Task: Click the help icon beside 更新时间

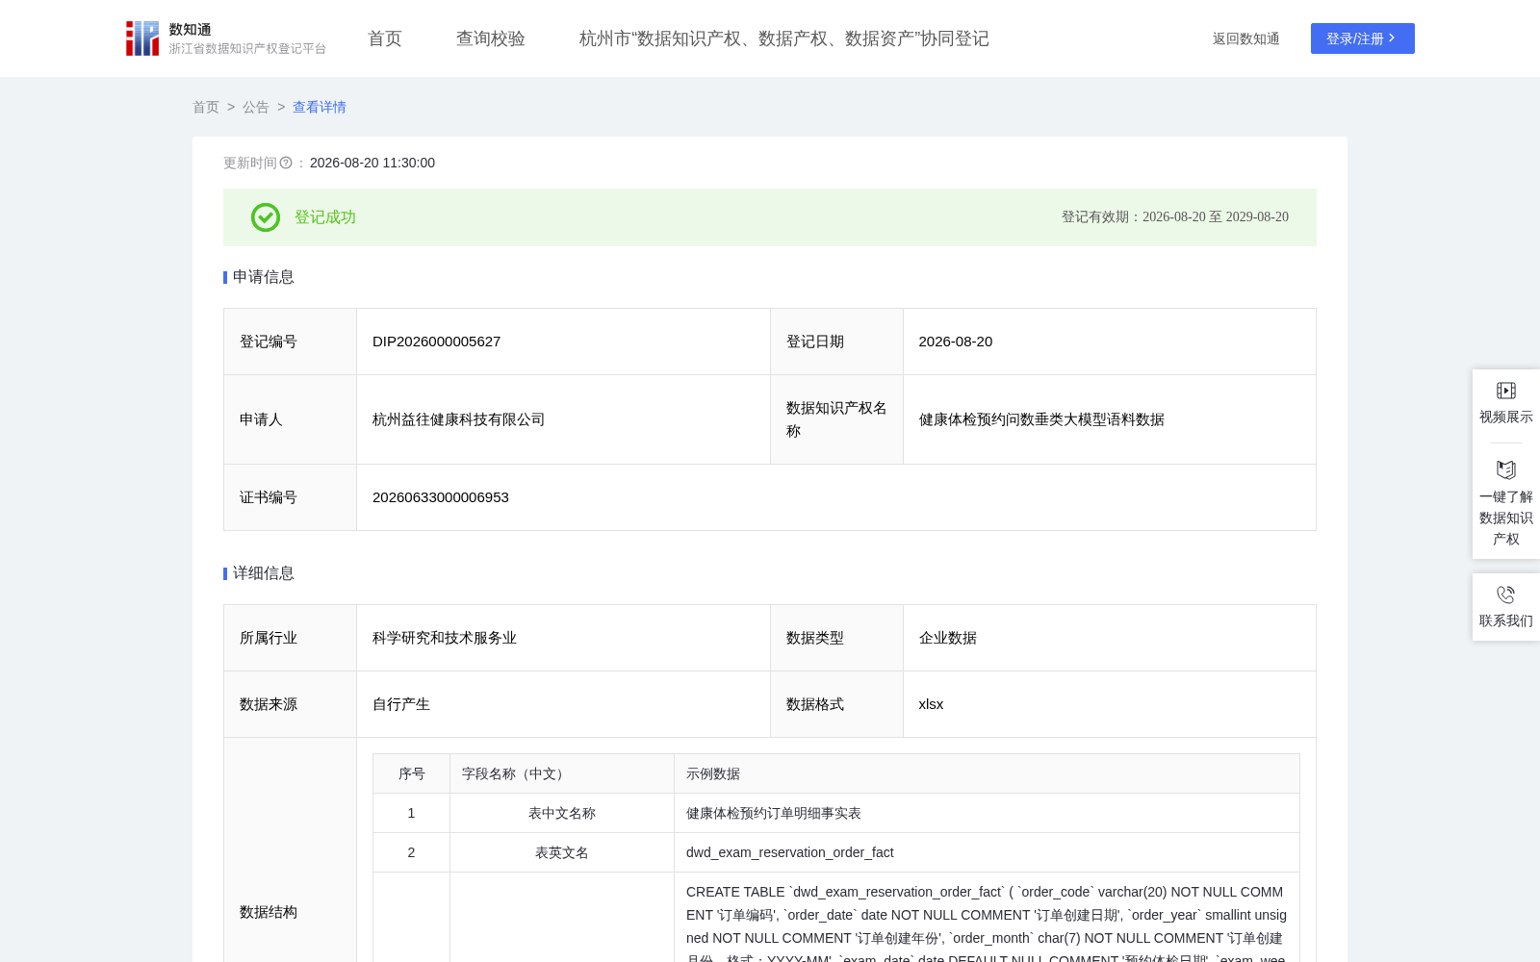Action: pyautogui.click(x=286, y=163)
